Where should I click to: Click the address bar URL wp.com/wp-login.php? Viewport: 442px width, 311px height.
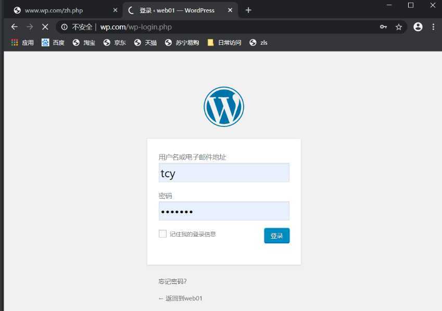pyautogui.click(x=136, y=27)
